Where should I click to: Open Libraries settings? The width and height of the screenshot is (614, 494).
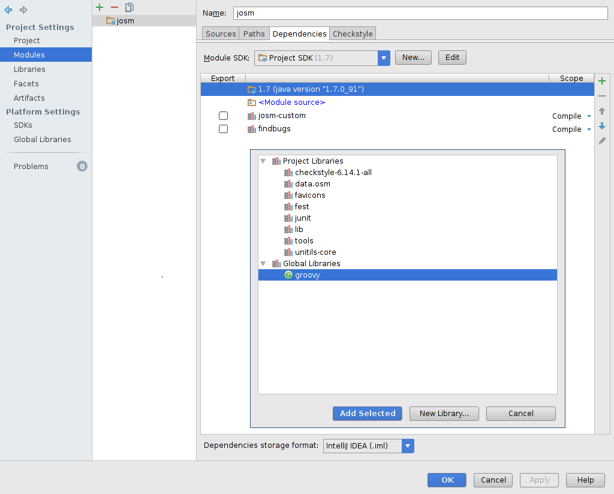pyautogui.click(x=29, y=70)
